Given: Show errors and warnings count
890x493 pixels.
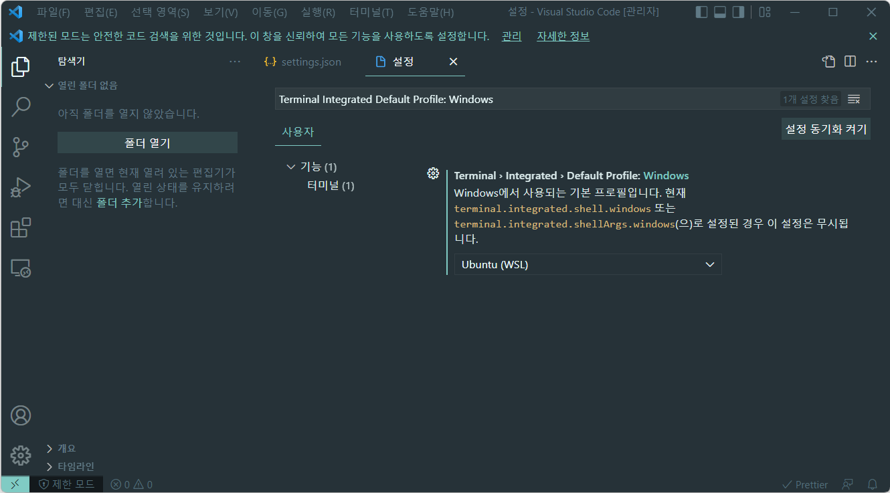Looking at the screenshot, I should tap(131, 484).
